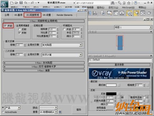The image size is (154, 116).
Task: Click the black 反射 color swatch
Action: tap(111, 94)
